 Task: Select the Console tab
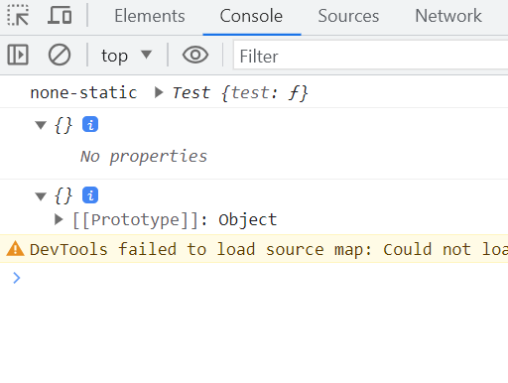point(251,16)
